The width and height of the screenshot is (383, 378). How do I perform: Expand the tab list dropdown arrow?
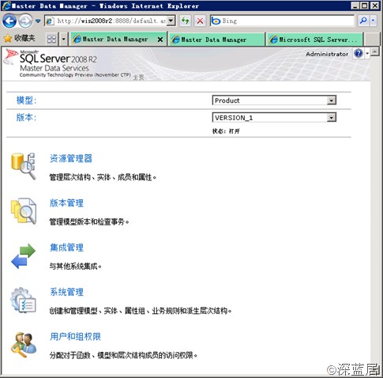pos(64,40)
